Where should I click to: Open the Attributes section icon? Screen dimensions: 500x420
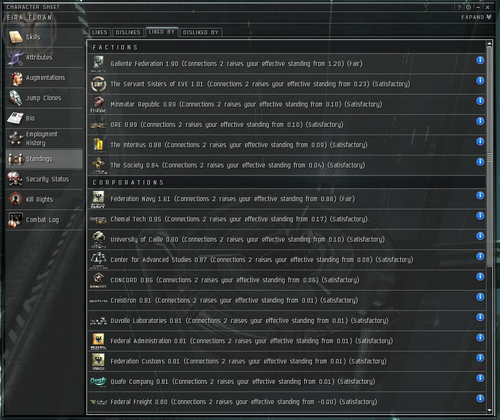coord(15,57)
